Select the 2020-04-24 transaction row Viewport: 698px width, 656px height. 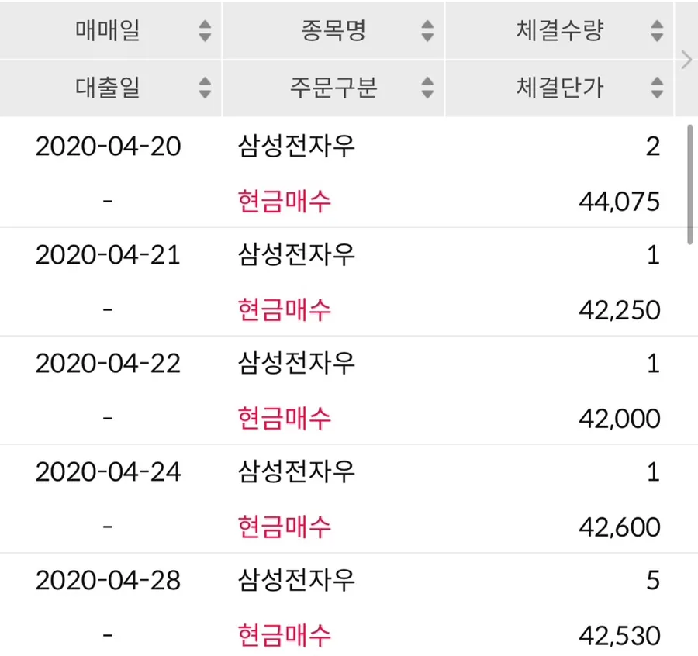[x=338, y=499]
